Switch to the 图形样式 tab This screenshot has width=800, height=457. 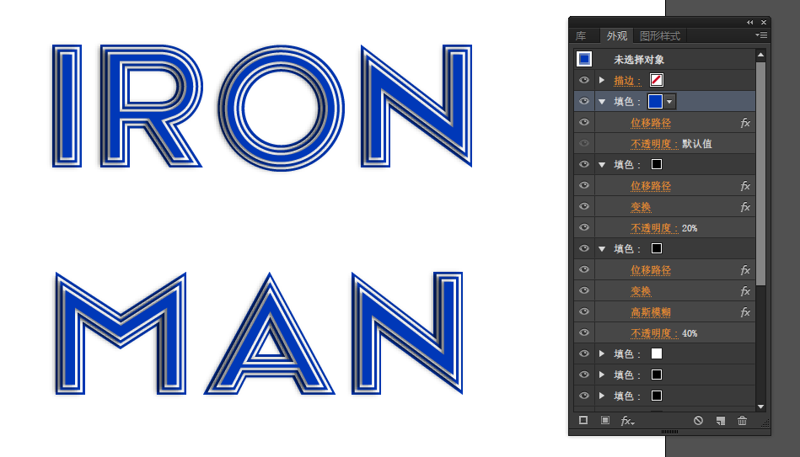pos(660,35)
